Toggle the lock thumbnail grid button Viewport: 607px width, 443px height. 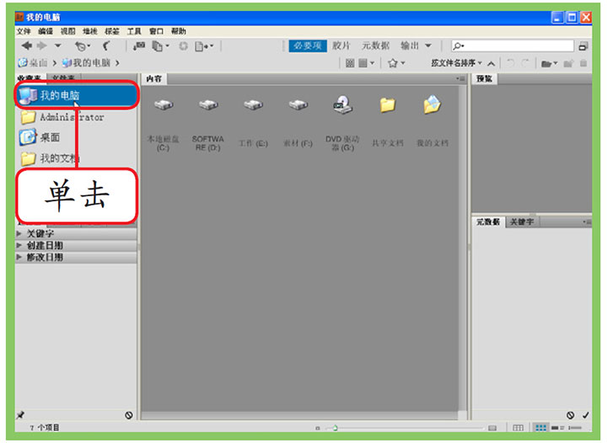tap(518, 428)
